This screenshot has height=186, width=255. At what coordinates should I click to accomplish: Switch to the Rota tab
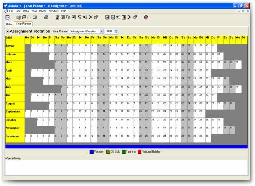[9, 24]
